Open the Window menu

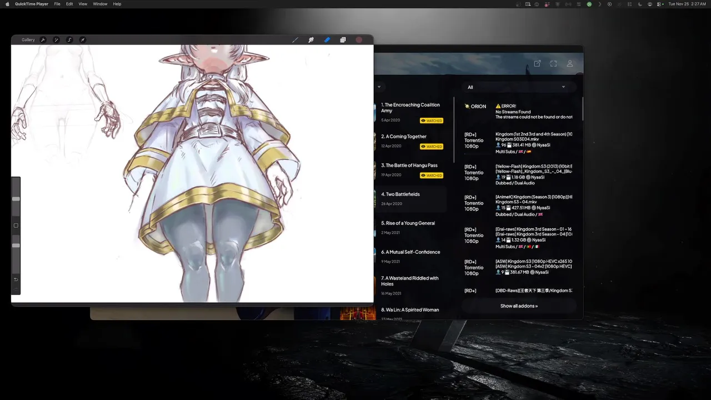coord(100,4)
